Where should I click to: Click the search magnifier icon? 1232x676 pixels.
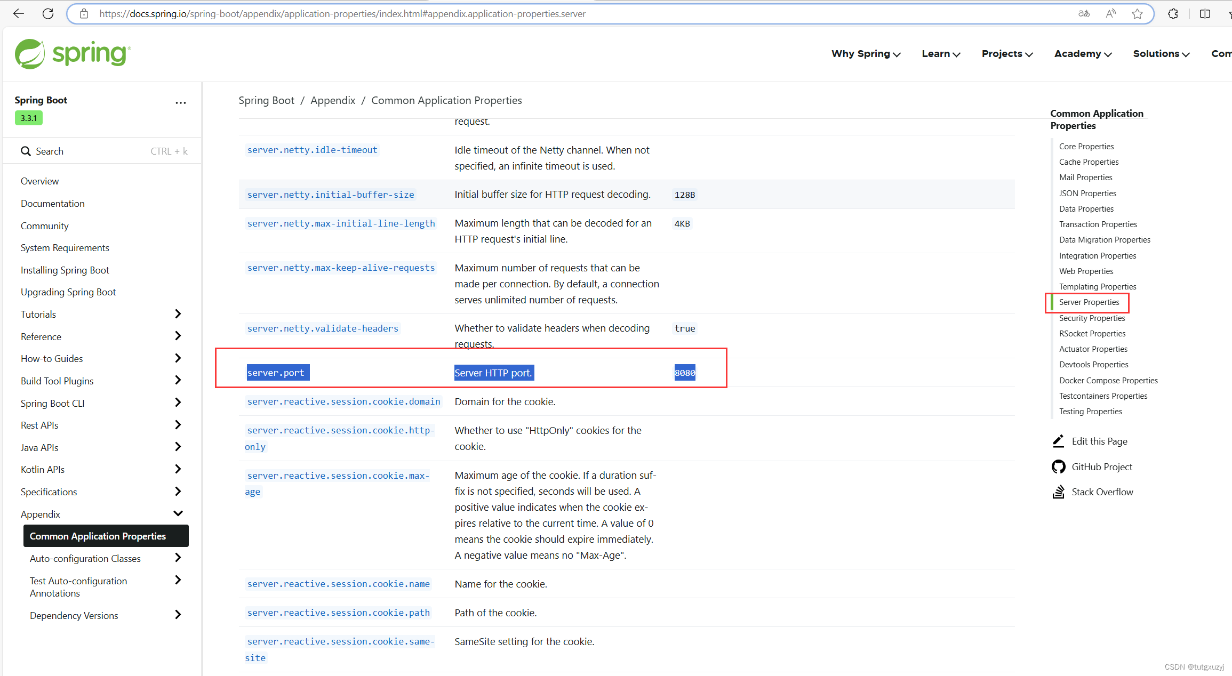pos(26,151)
